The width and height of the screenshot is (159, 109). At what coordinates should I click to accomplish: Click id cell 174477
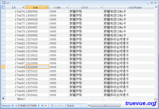pyautogui.click(x=15, y=23)
